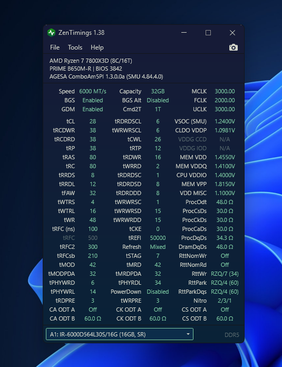Click the Refresh value Mixed
This screenshot has width=282, height=367.
click(x=158, y=247)
